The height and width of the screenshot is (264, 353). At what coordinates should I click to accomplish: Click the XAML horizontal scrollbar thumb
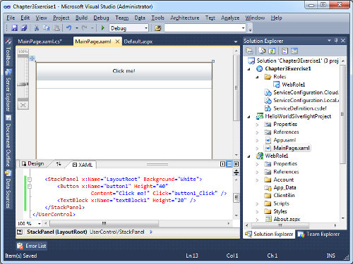104,223
